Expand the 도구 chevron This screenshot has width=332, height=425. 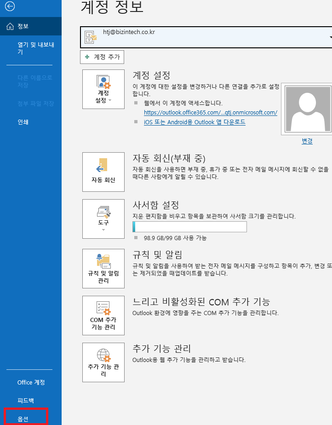(x=103, y=230)
